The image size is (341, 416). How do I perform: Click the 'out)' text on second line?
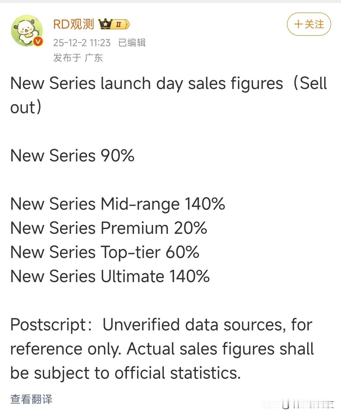click(26, 107)
